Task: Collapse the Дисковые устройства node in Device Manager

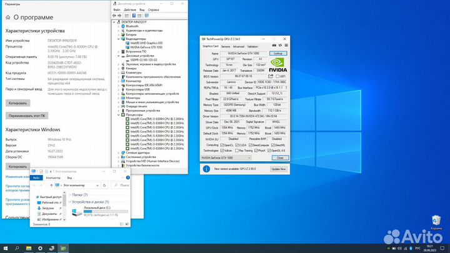Action: click(119, 56)
